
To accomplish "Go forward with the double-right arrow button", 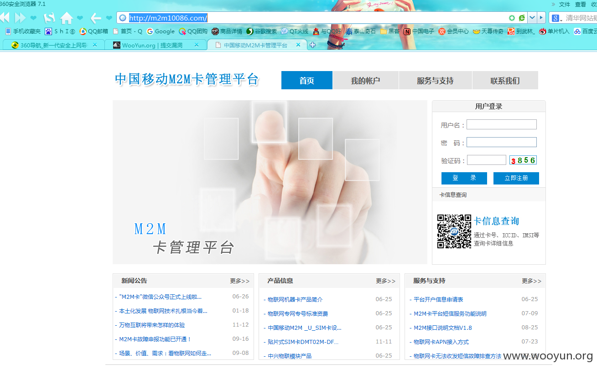I will click(x=20, y=18).
